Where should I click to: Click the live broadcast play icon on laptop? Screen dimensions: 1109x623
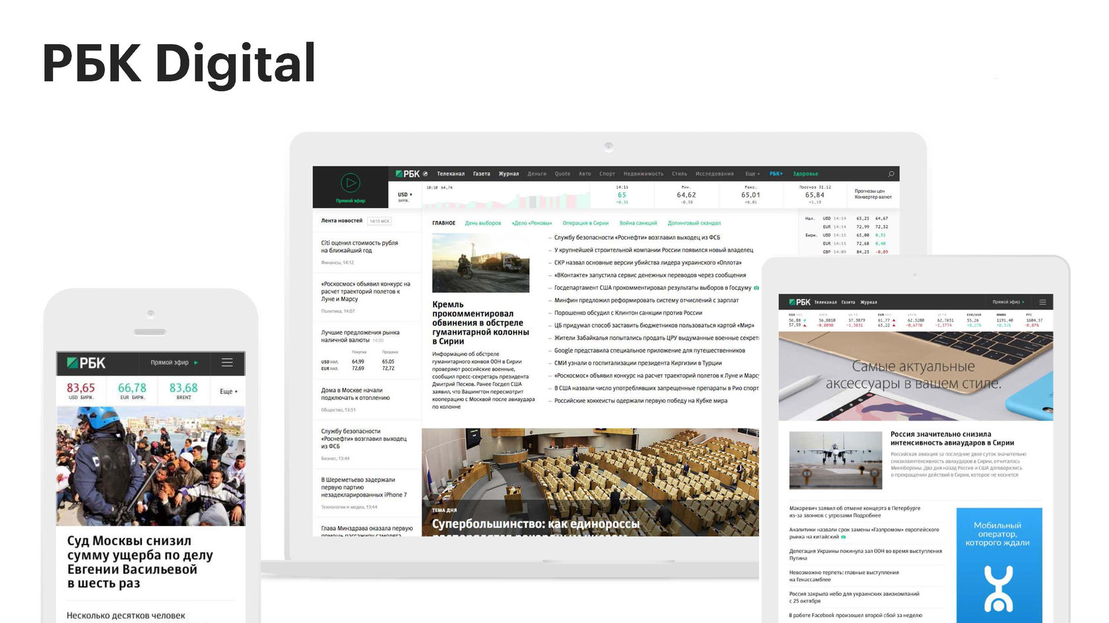click(x=350, y=182)
